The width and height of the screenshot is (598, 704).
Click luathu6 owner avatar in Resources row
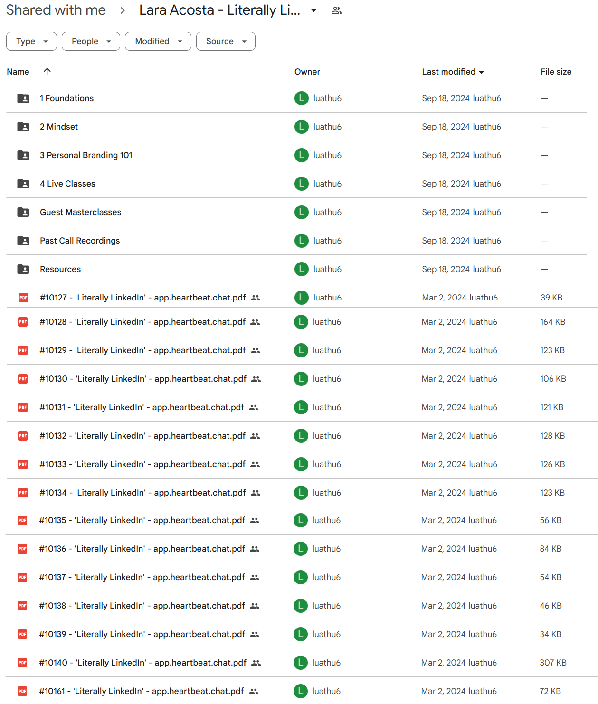(x=302, y=269)
